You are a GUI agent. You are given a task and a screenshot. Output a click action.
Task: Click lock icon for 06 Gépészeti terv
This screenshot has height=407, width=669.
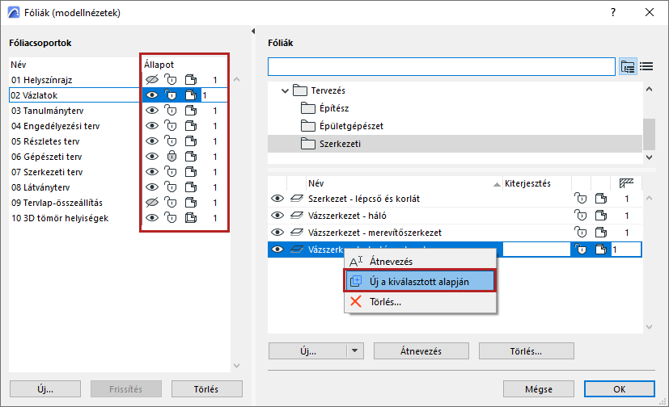(x=171, y=156)
